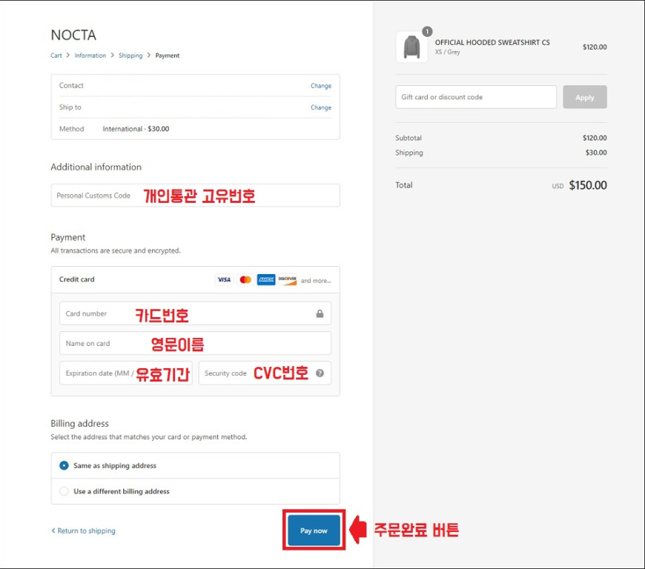Focus the Name on card field
Image resolution: width=645 pixels, height=569 pixels.
click(x=195, y=343)
